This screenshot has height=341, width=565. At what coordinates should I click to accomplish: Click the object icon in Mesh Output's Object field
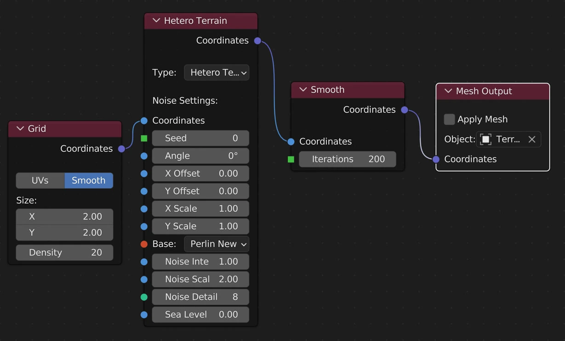(486, 139)
